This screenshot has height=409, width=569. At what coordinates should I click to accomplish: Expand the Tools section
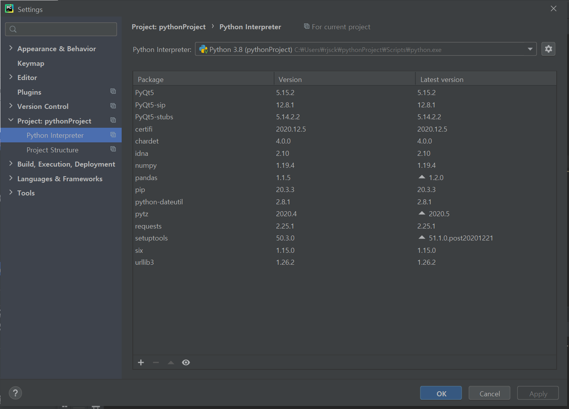[11, 192]
